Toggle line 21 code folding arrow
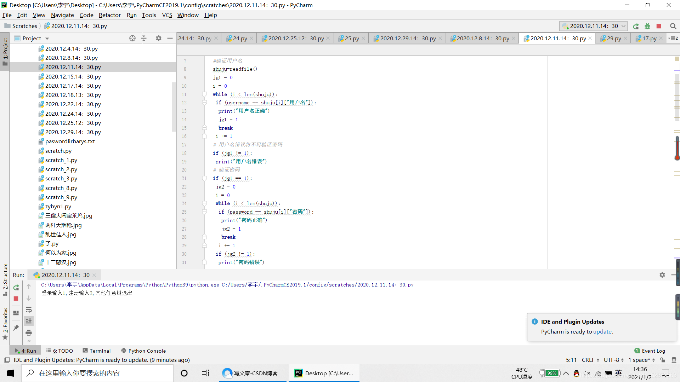This screenshot has height=382, width=680. pos(205,178)
